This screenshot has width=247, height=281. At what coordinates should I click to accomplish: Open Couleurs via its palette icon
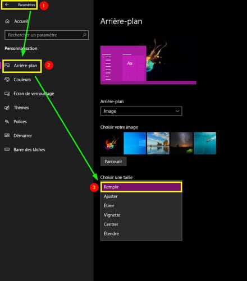coord(7,80)
